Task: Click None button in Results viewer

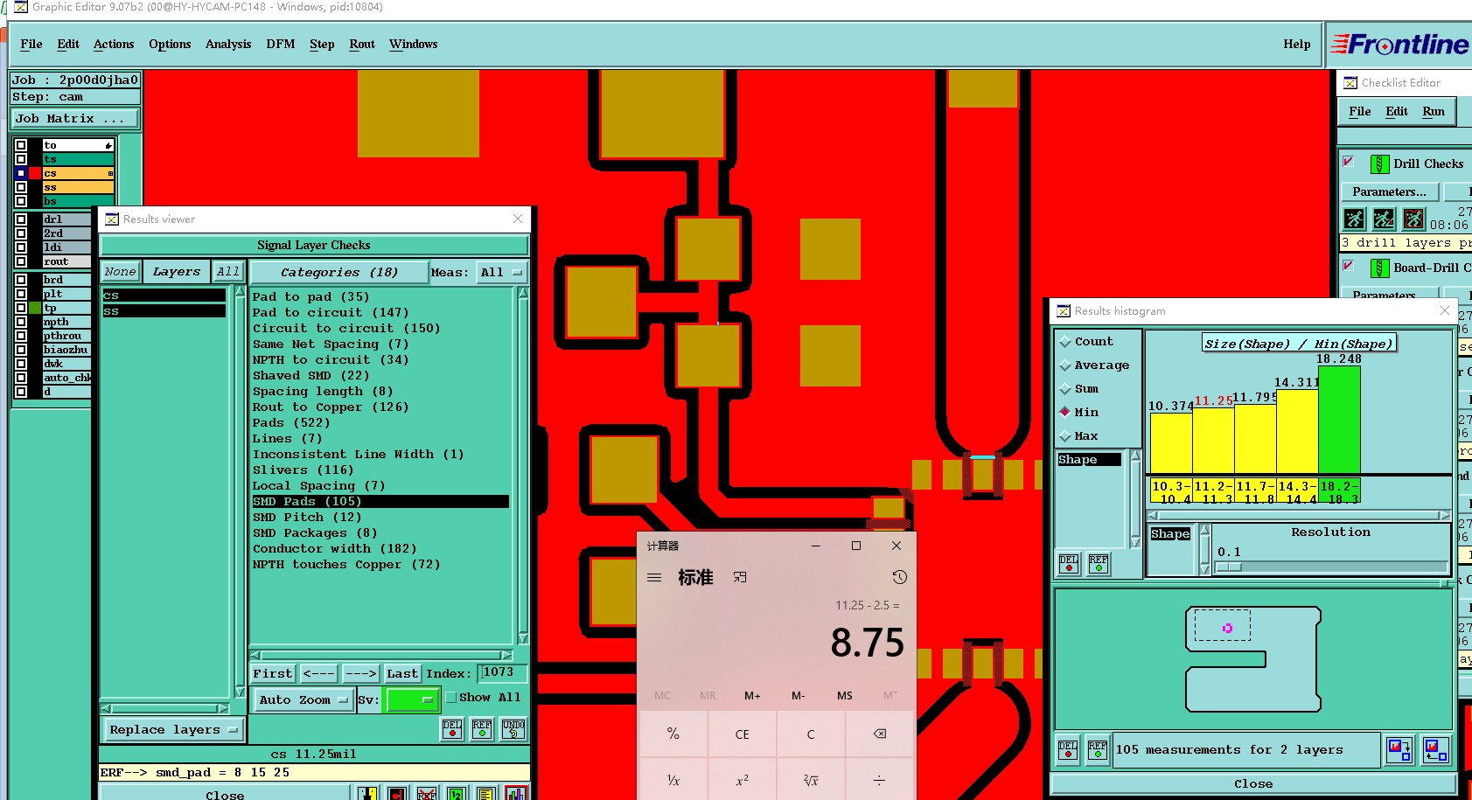Action: [121, 272]
